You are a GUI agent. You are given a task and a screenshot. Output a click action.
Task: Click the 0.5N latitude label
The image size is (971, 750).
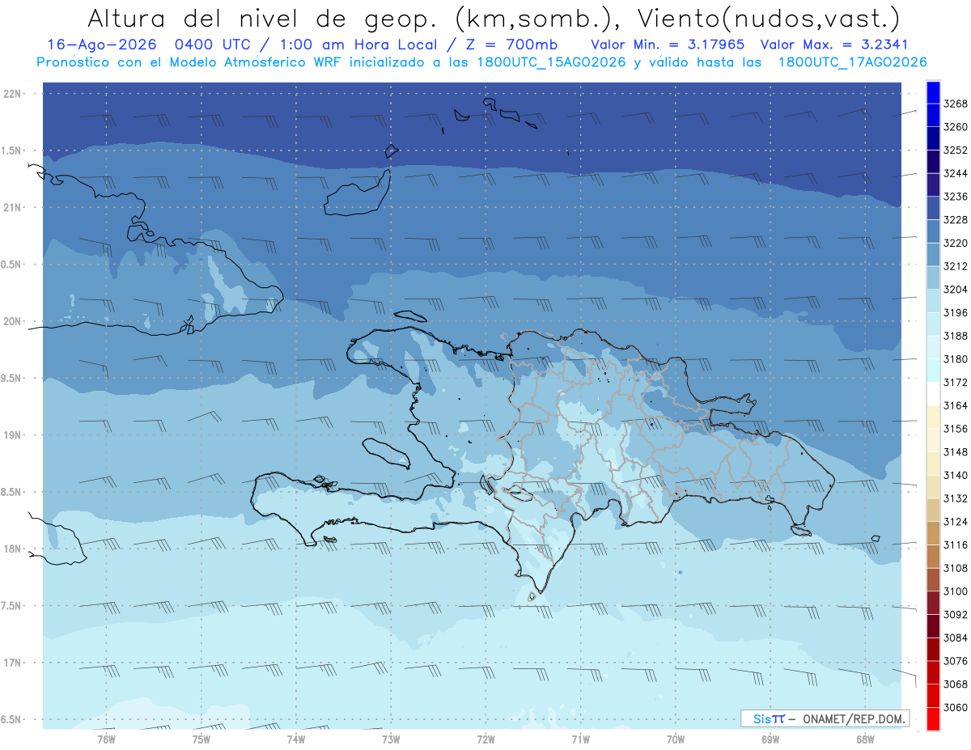click(x=12, y=265)
